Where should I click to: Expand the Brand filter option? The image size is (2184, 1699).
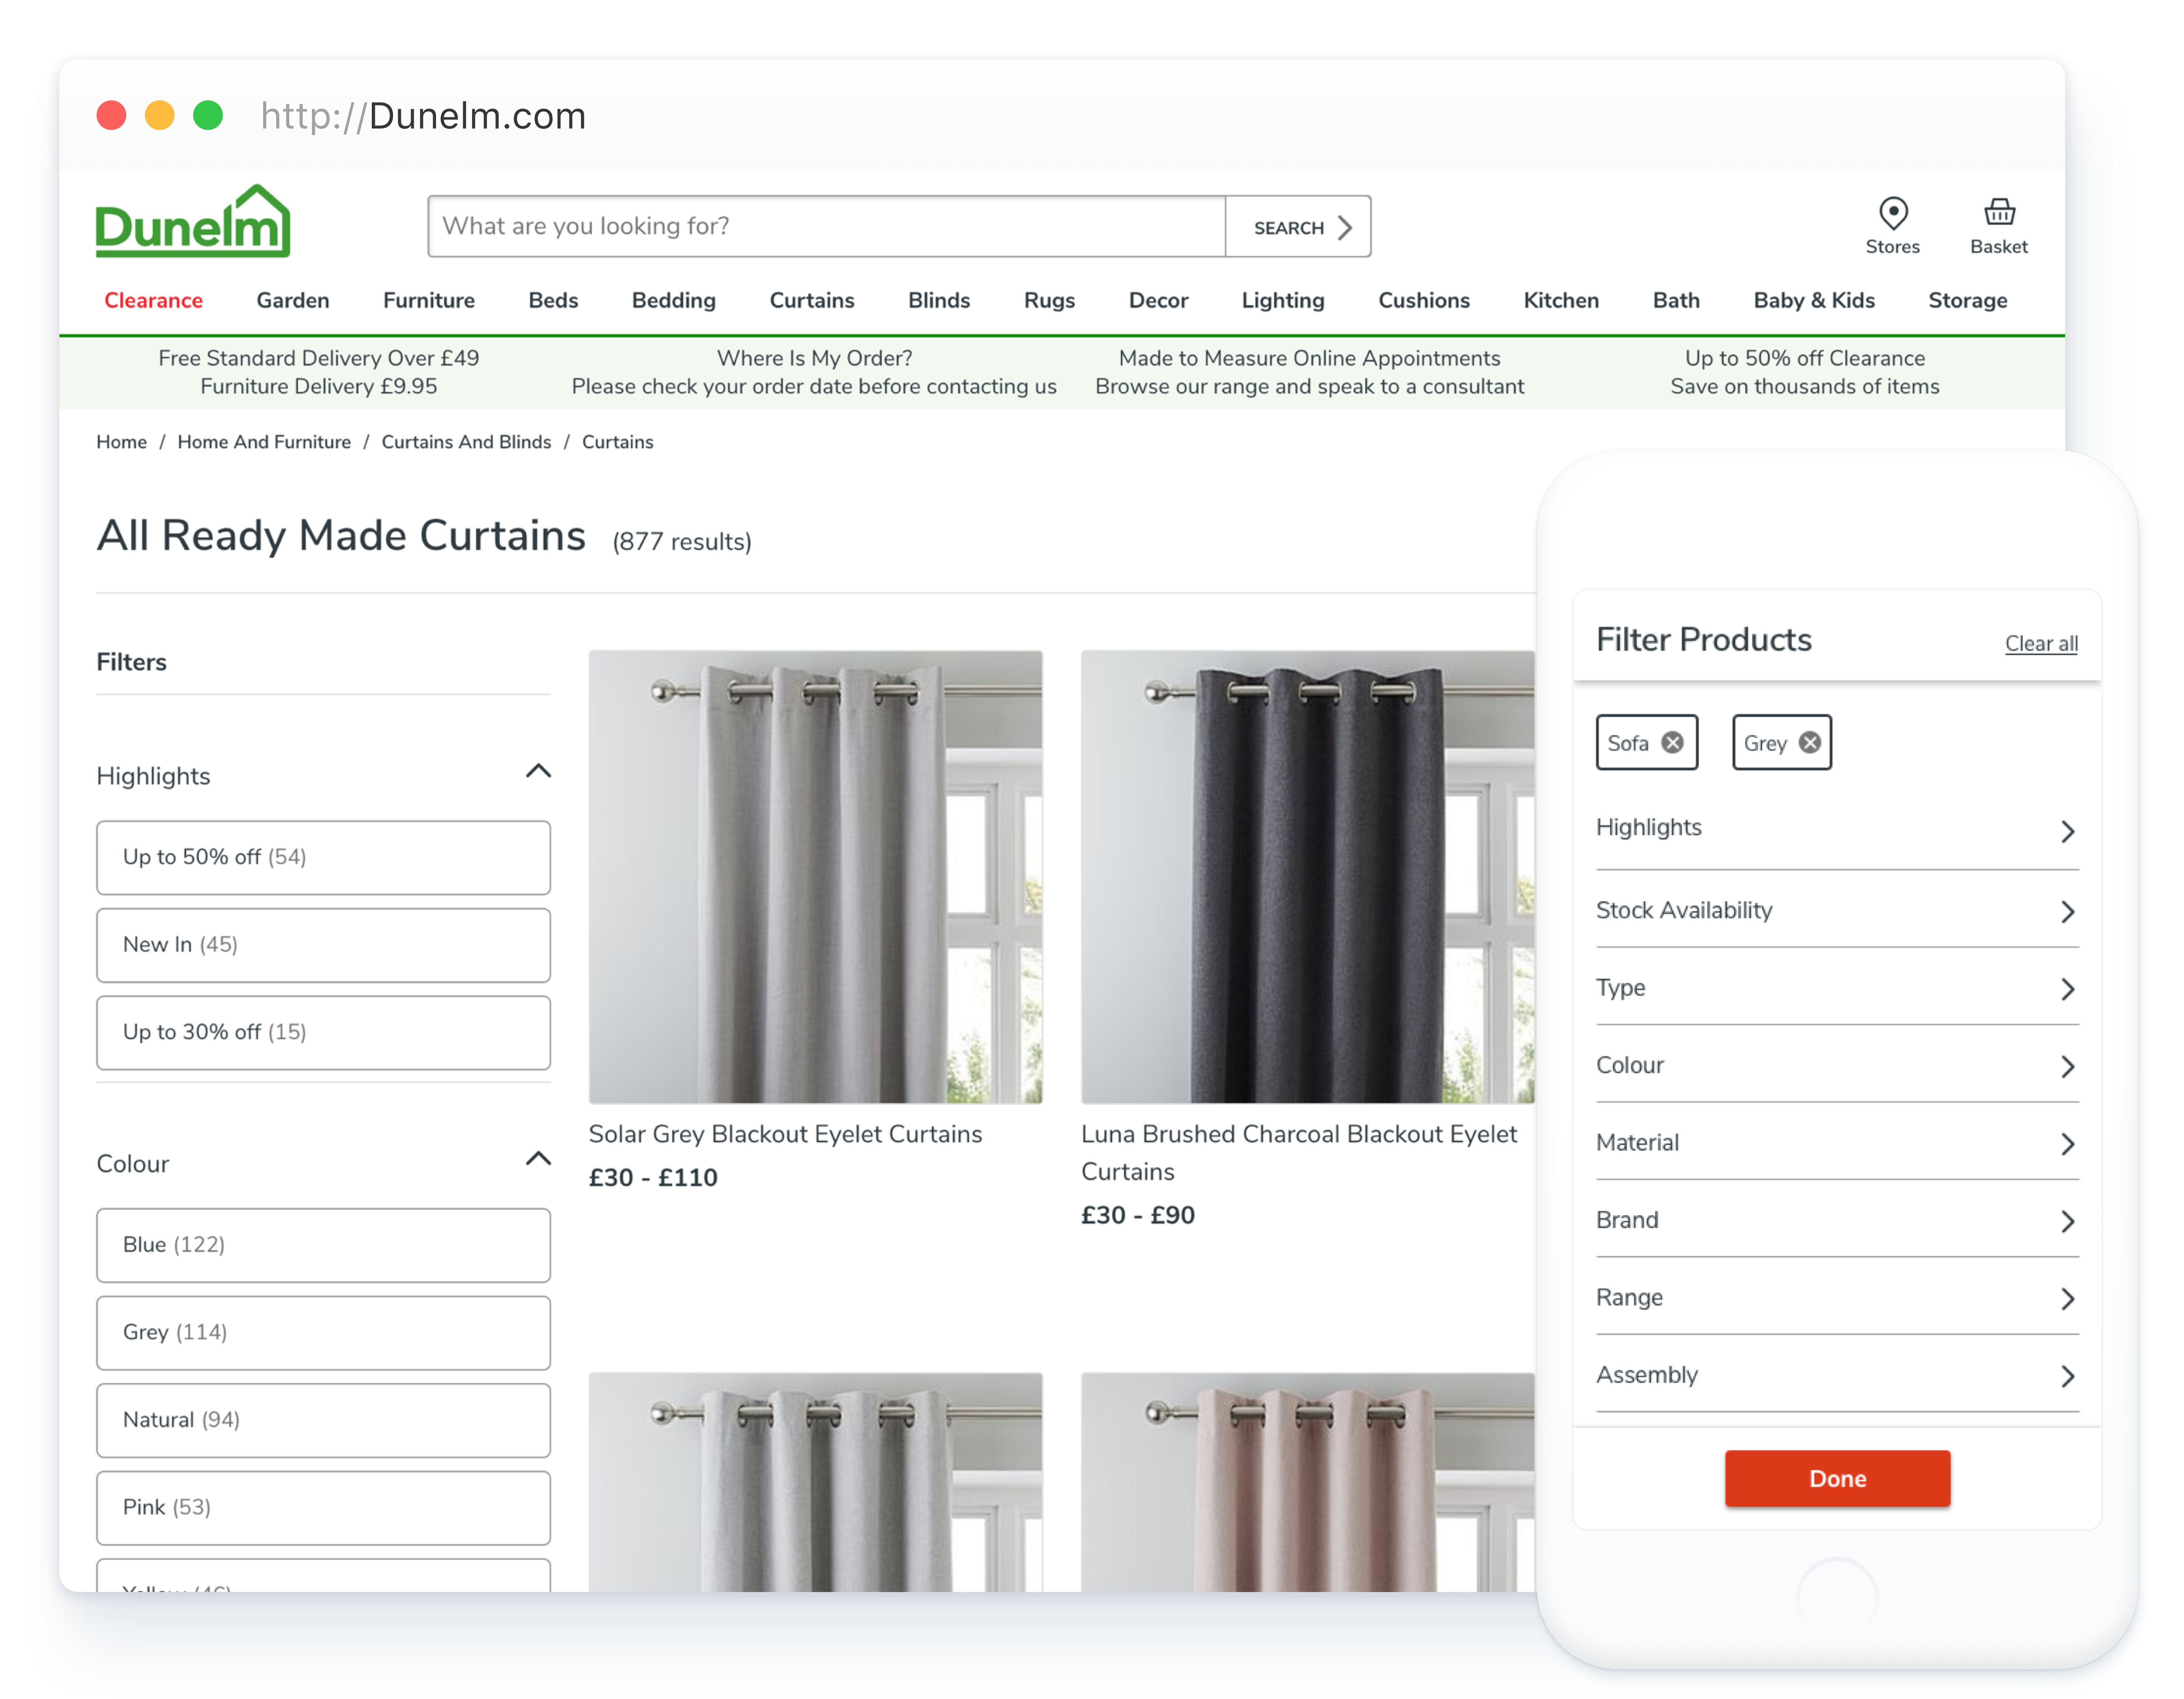pyautogui.click(x=1837, y=1221)
